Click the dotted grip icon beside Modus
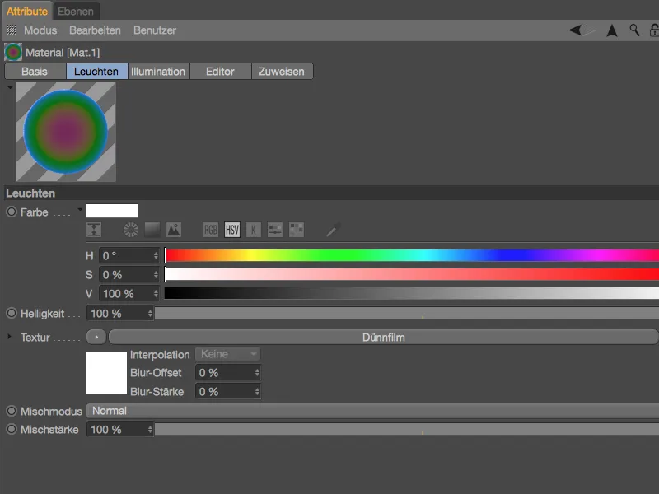Viewport: 659px width, 494px height. pos(12,30)
